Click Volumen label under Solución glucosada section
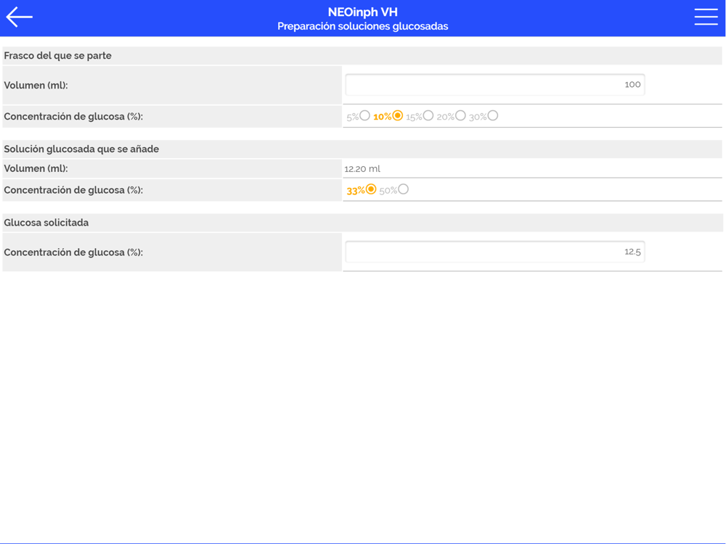 click(x=36, y=168)
